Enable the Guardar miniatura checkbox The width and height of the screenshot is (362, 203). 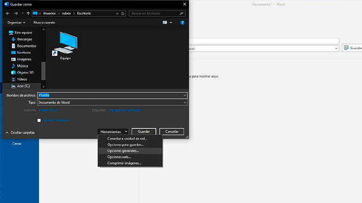pos(39,120)
